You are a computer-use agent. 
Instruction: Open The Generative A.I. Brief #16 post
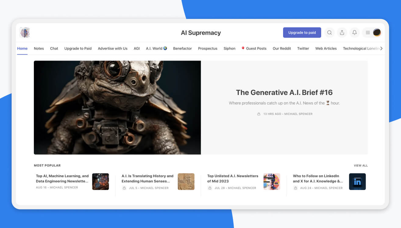click(284, 93)
